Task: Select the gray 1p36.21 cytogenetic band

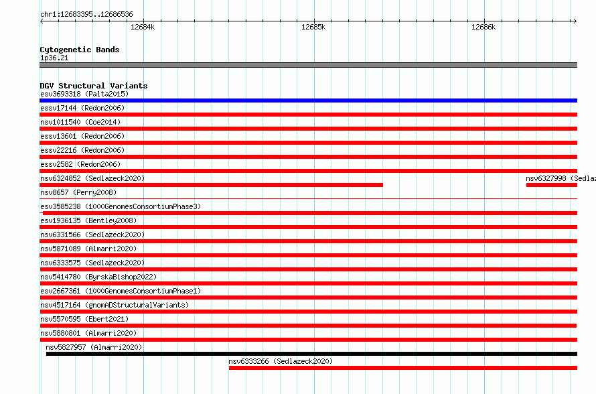Action: [308, 65]
